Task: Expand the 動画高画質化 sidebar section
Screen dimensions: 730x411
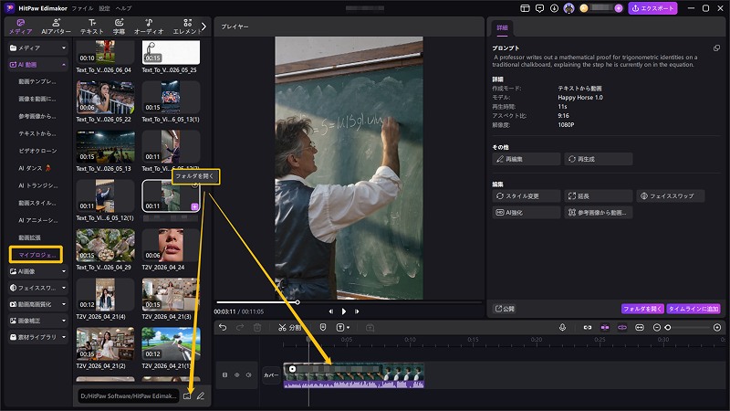Action: tap(38, 304)
